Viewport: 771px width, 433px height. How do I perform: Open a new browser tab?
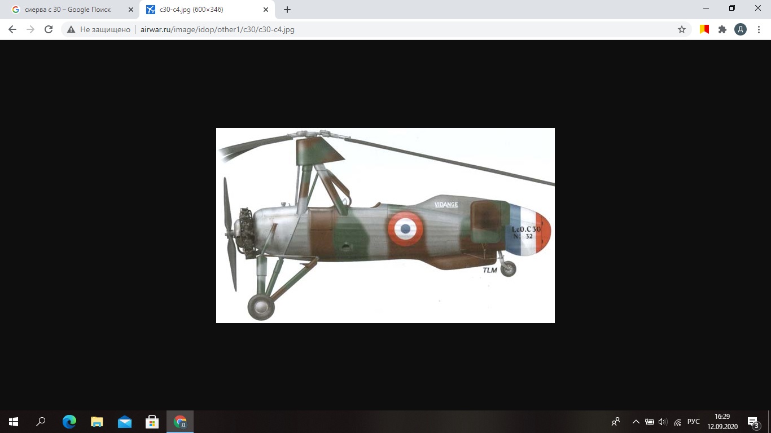[287, 10]
